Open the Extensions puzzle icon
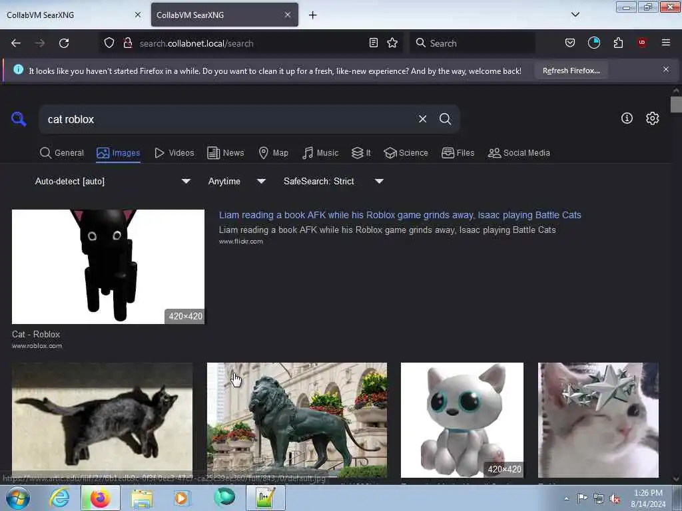682x511 pixels. click(618, 43)
